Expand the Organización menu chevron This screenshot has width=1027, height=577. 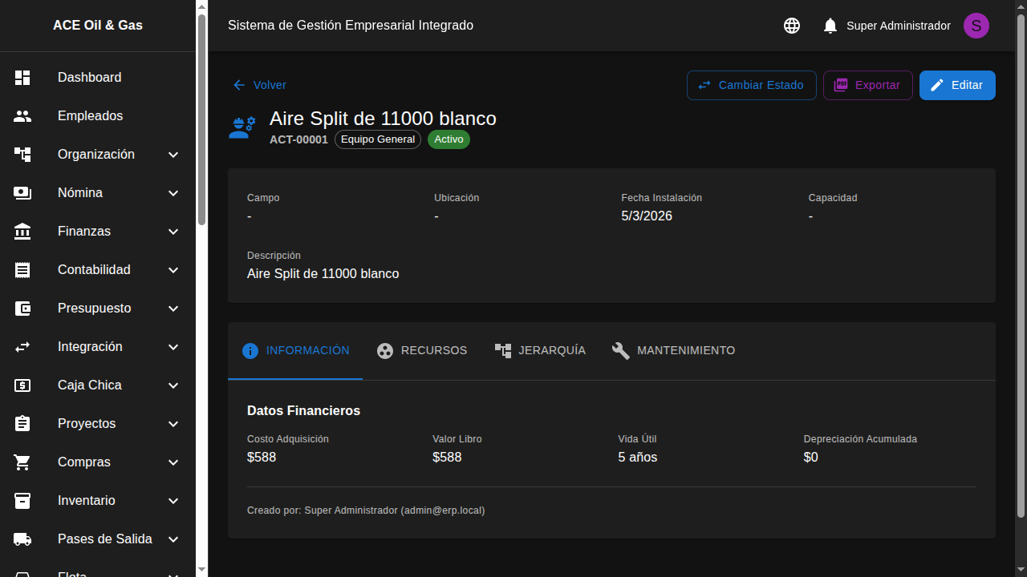pos(173,155)
